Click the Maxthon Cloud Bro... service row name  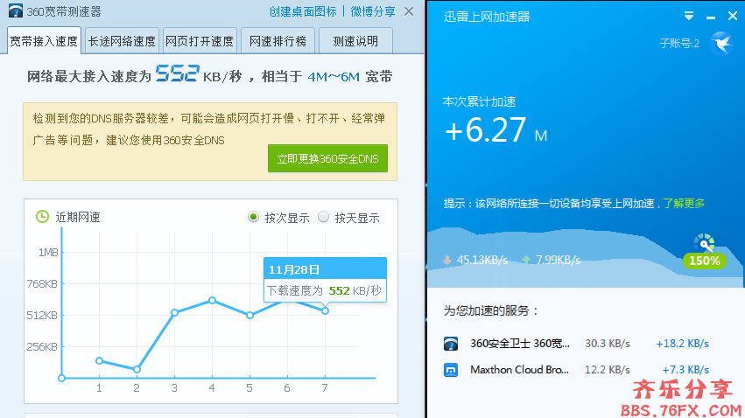point(519,370)
